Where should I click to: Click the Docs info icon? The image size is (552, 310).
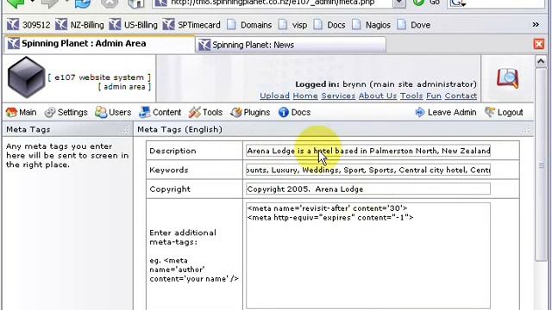click(284, 112)
